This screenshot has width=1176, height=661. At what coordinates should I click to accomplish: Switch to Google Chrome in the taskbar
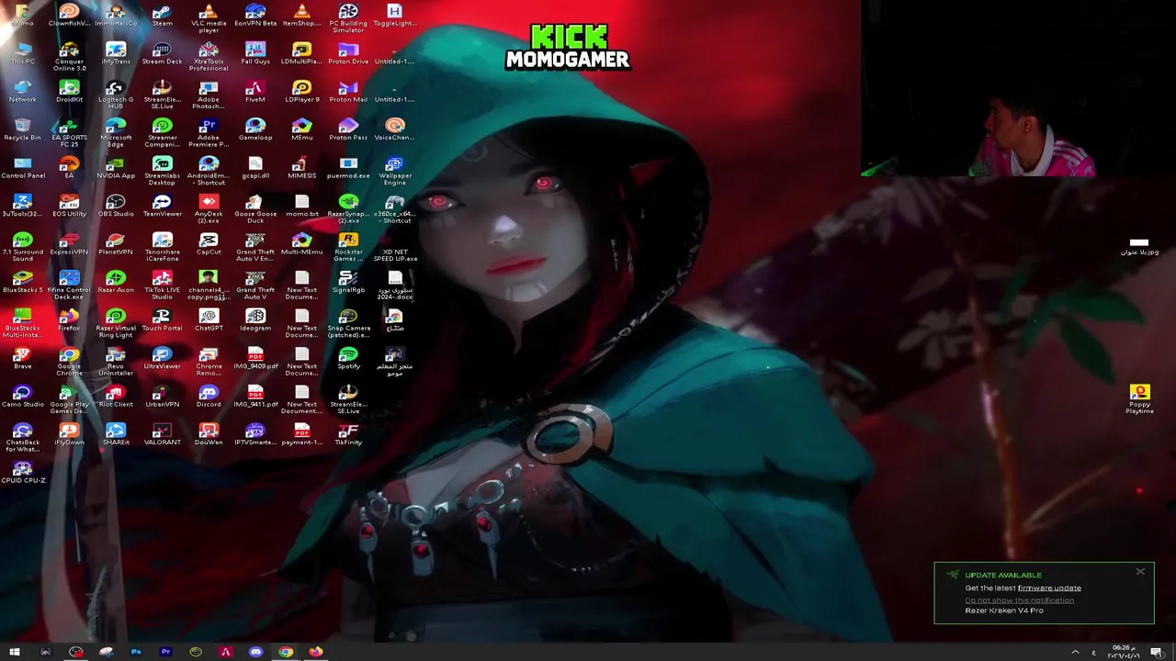pos(286,652)
